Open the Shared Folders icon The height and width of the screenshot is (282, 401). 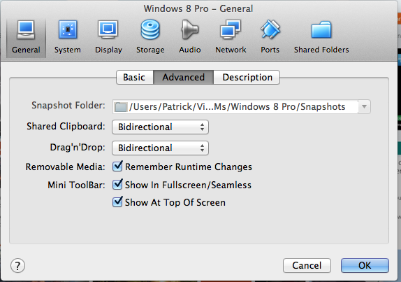321,29
